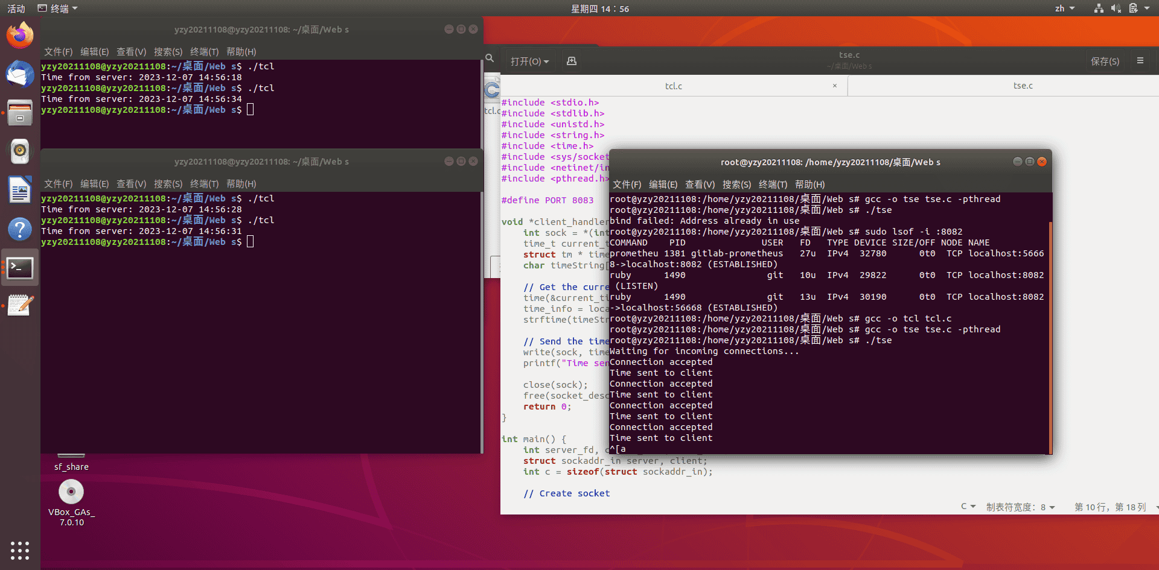Switch to the tse.c tab
The image size is (1159, 570).
tap(1023, 86)
